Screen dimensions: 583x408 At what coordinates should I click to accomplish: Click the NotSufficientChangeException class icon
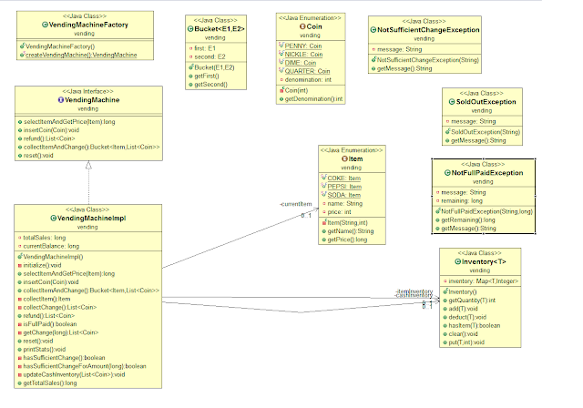point(373,30)
